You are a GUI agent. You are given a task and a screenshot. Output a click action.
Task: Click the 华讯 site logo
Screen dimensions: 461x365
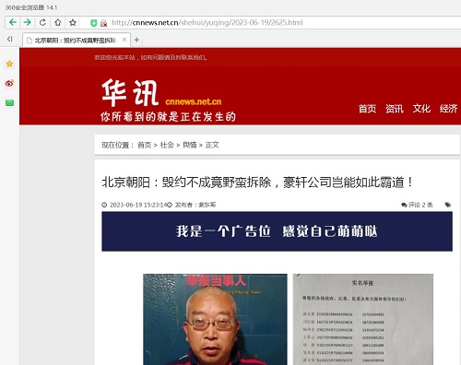130,92
